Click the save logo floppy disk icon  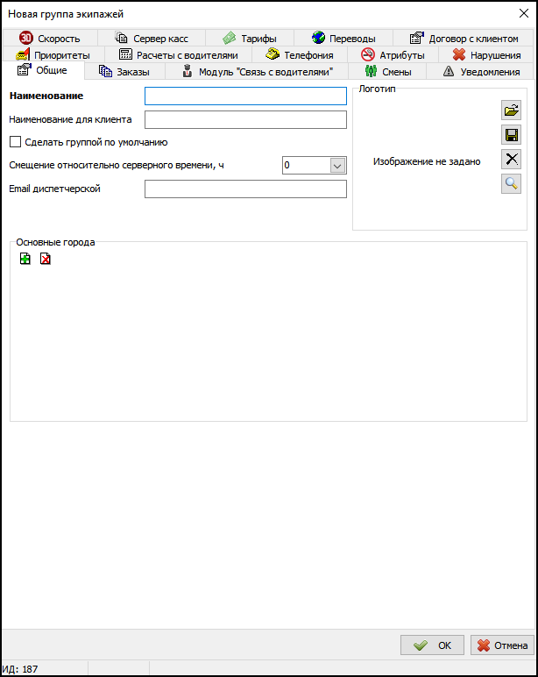[x=511, y=135]
